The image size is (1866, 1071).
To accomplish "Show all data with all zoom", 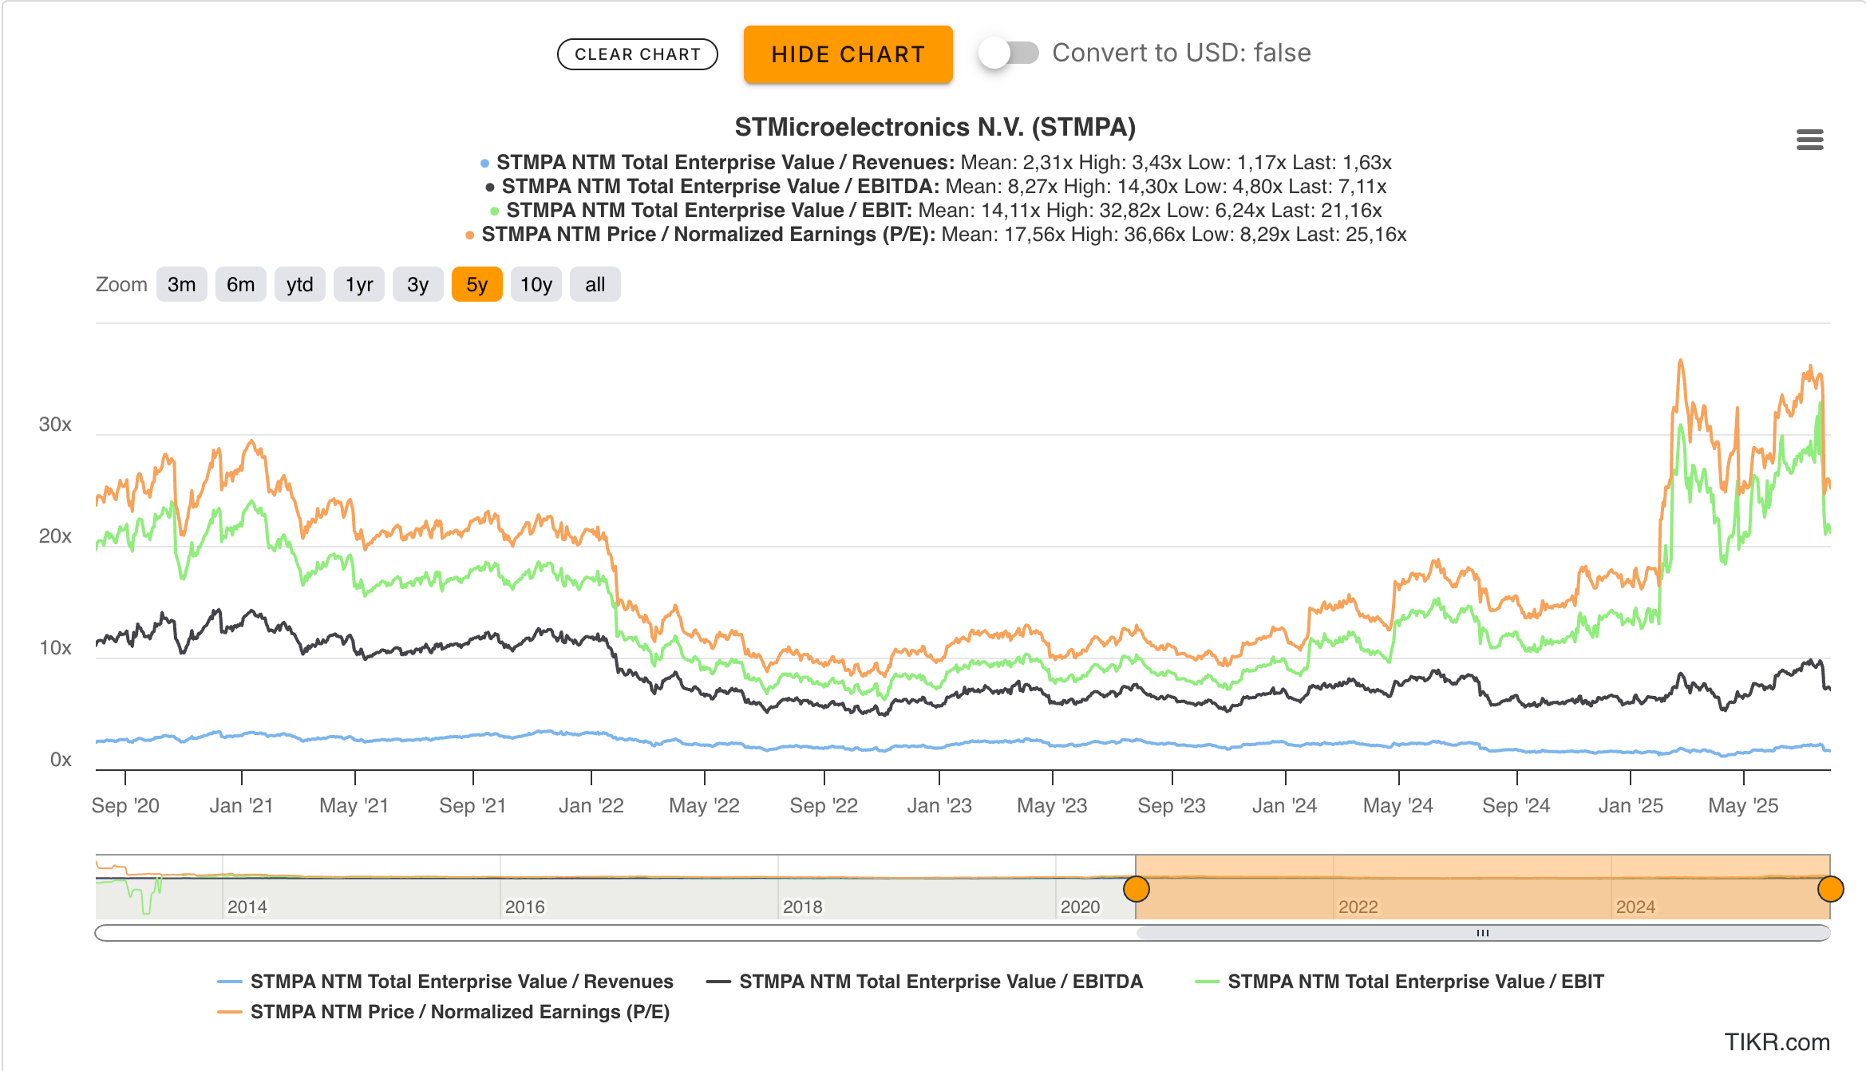I will (x=595, y=285).
